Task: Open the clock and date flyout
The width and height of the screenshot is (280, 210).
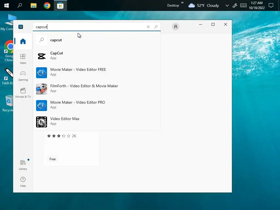Action: [256, 5]
